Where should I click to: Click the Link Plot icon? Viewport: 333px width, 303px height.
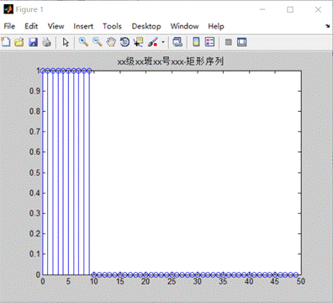pos(177,42)
